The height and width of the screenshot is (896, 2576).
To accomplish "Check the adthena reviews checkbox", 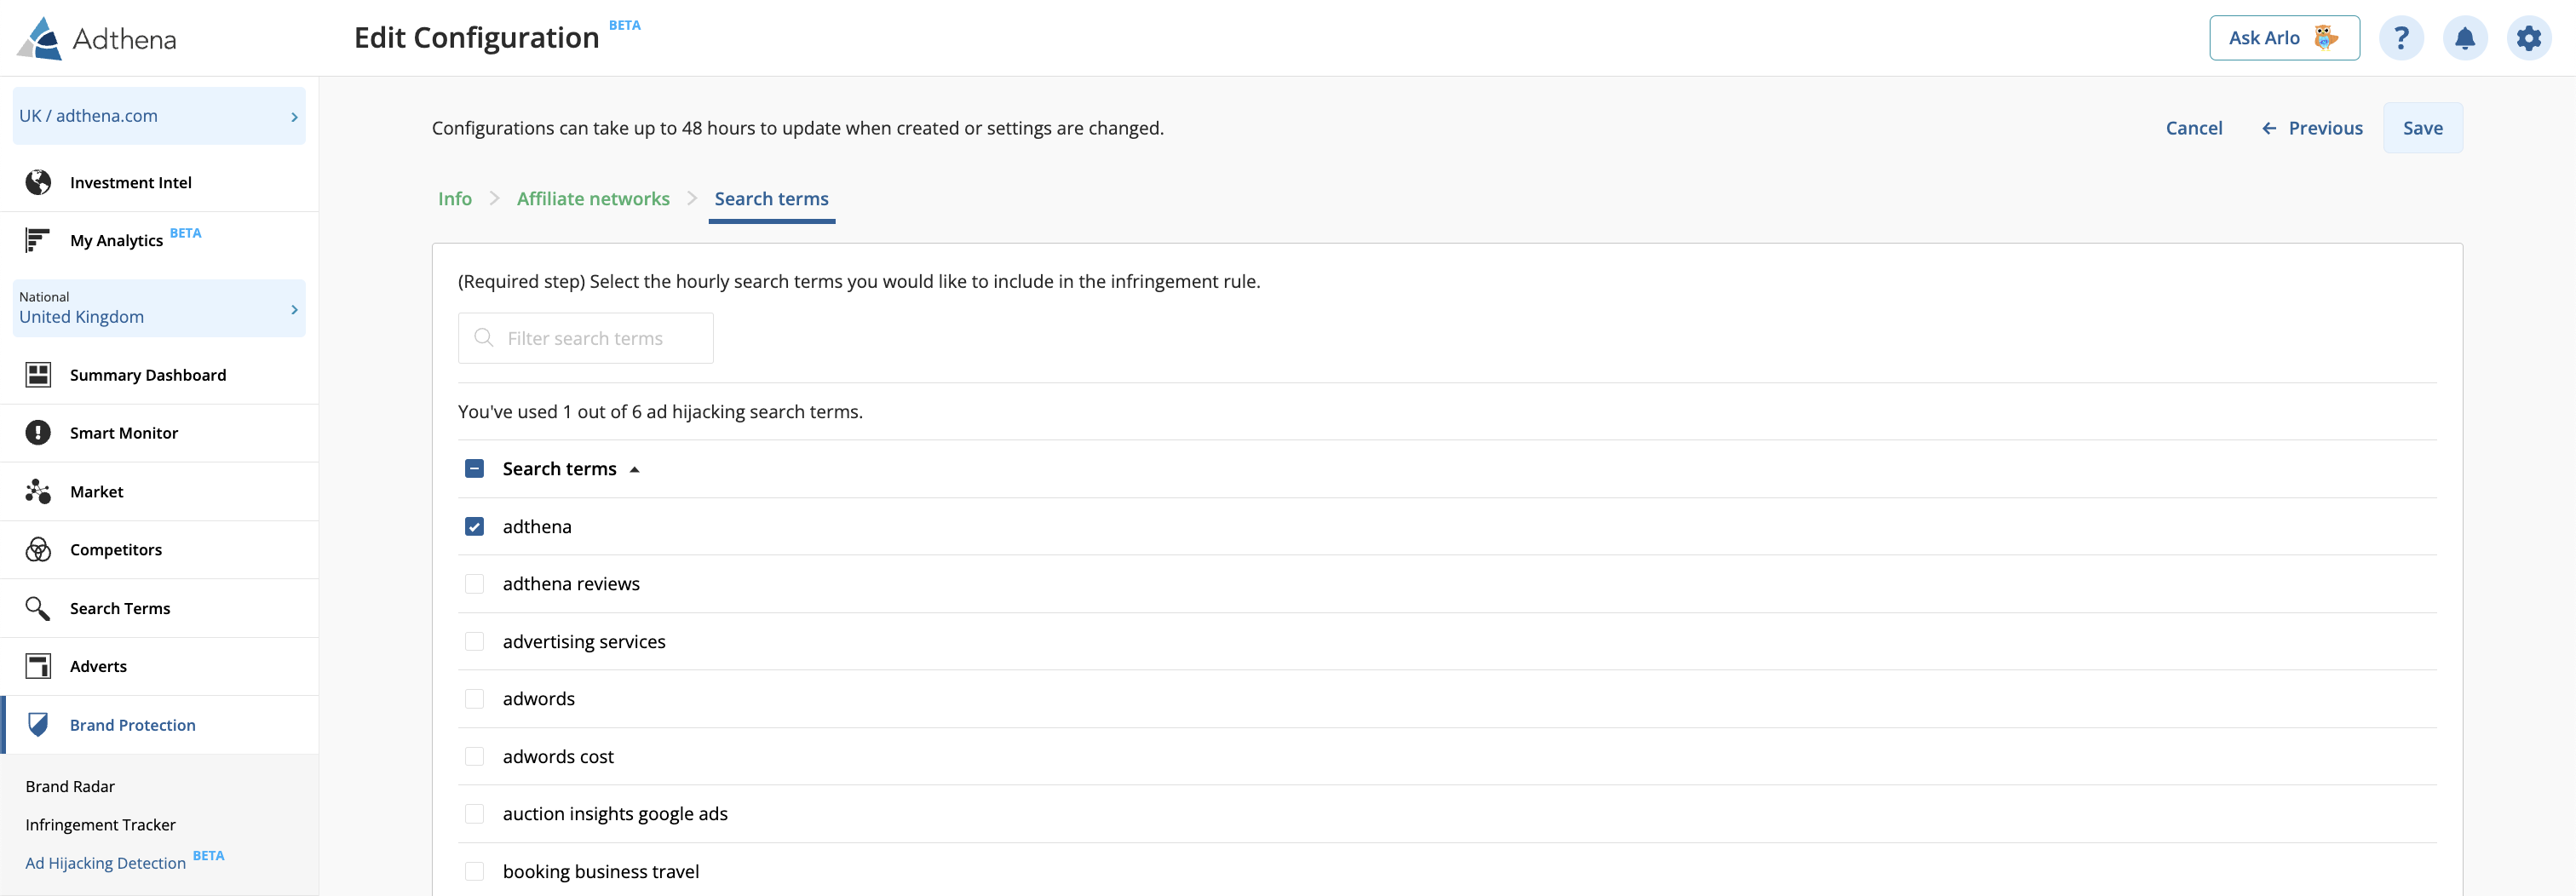I will (474, 584).
